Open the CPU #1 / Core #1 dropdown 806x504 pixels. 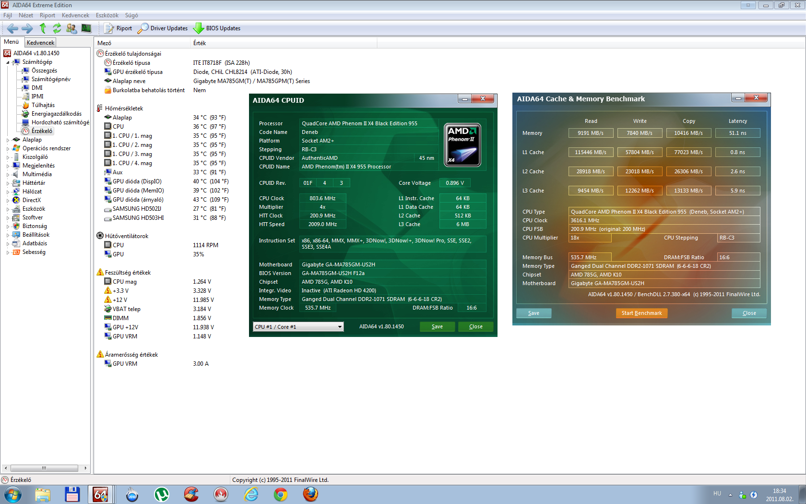point(298,327)
